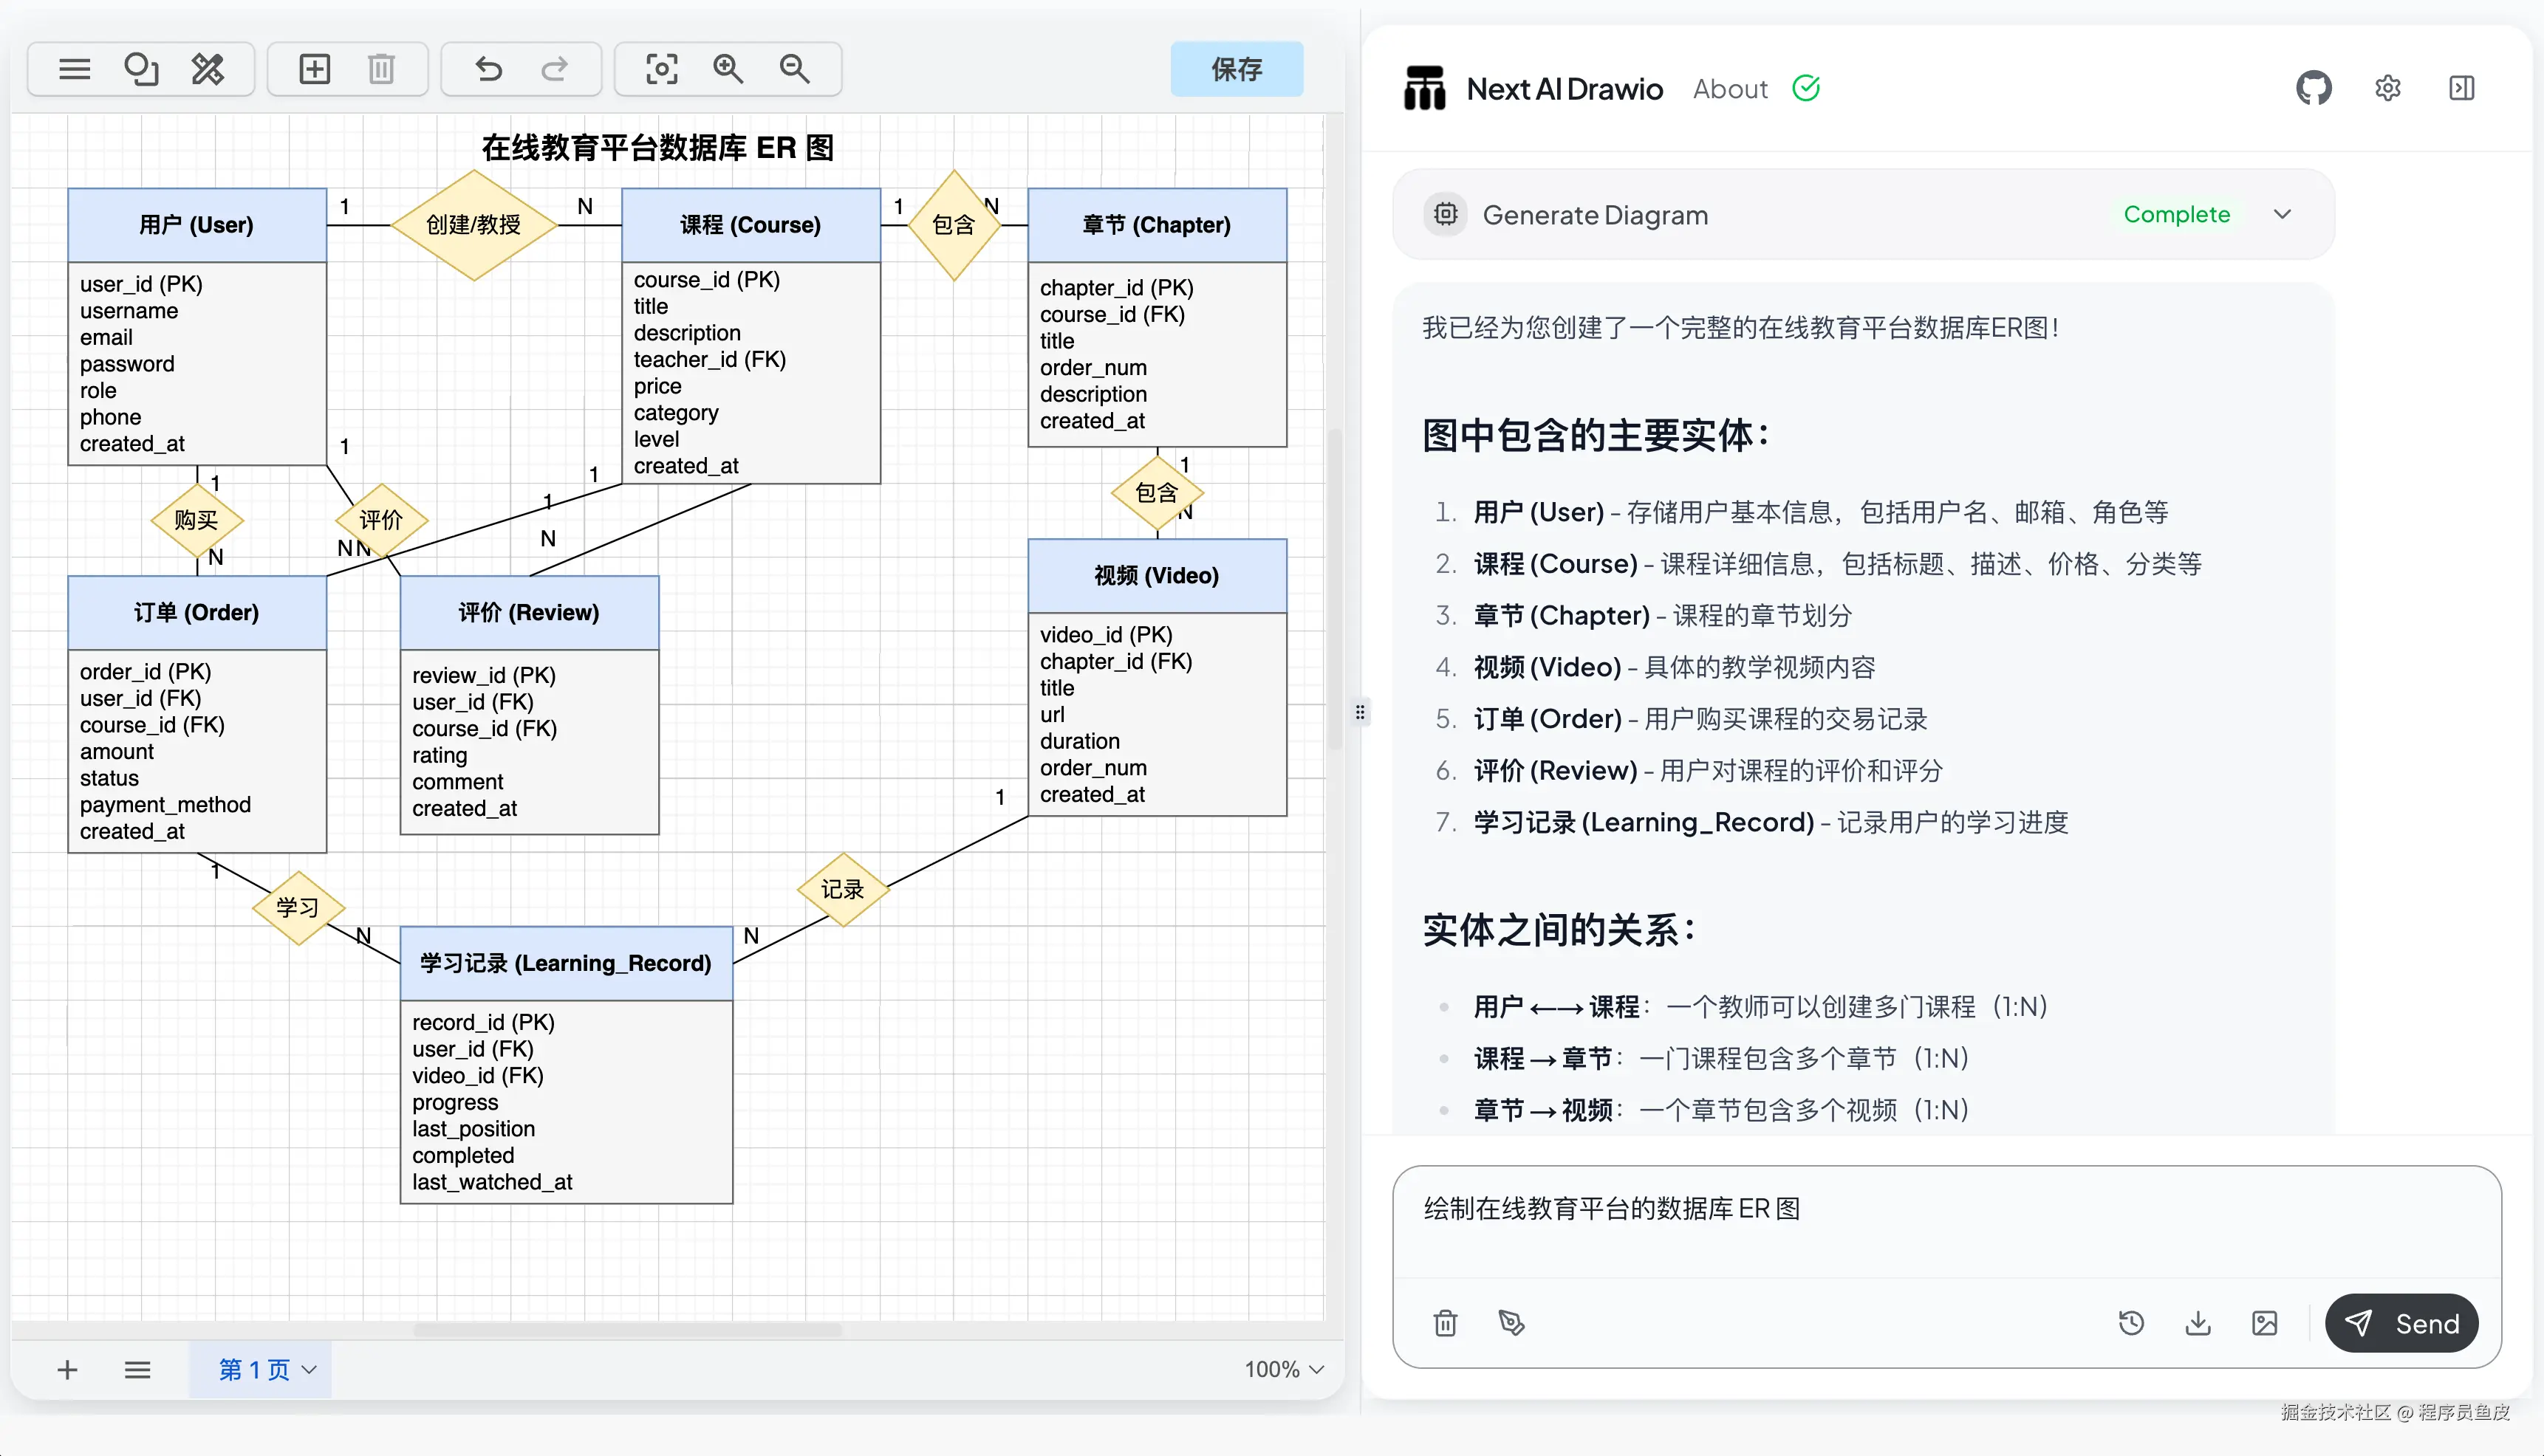Screen dimensions: 2544x1456
Task: Open the pages list icon at bottom
Action: point(137,1369)
